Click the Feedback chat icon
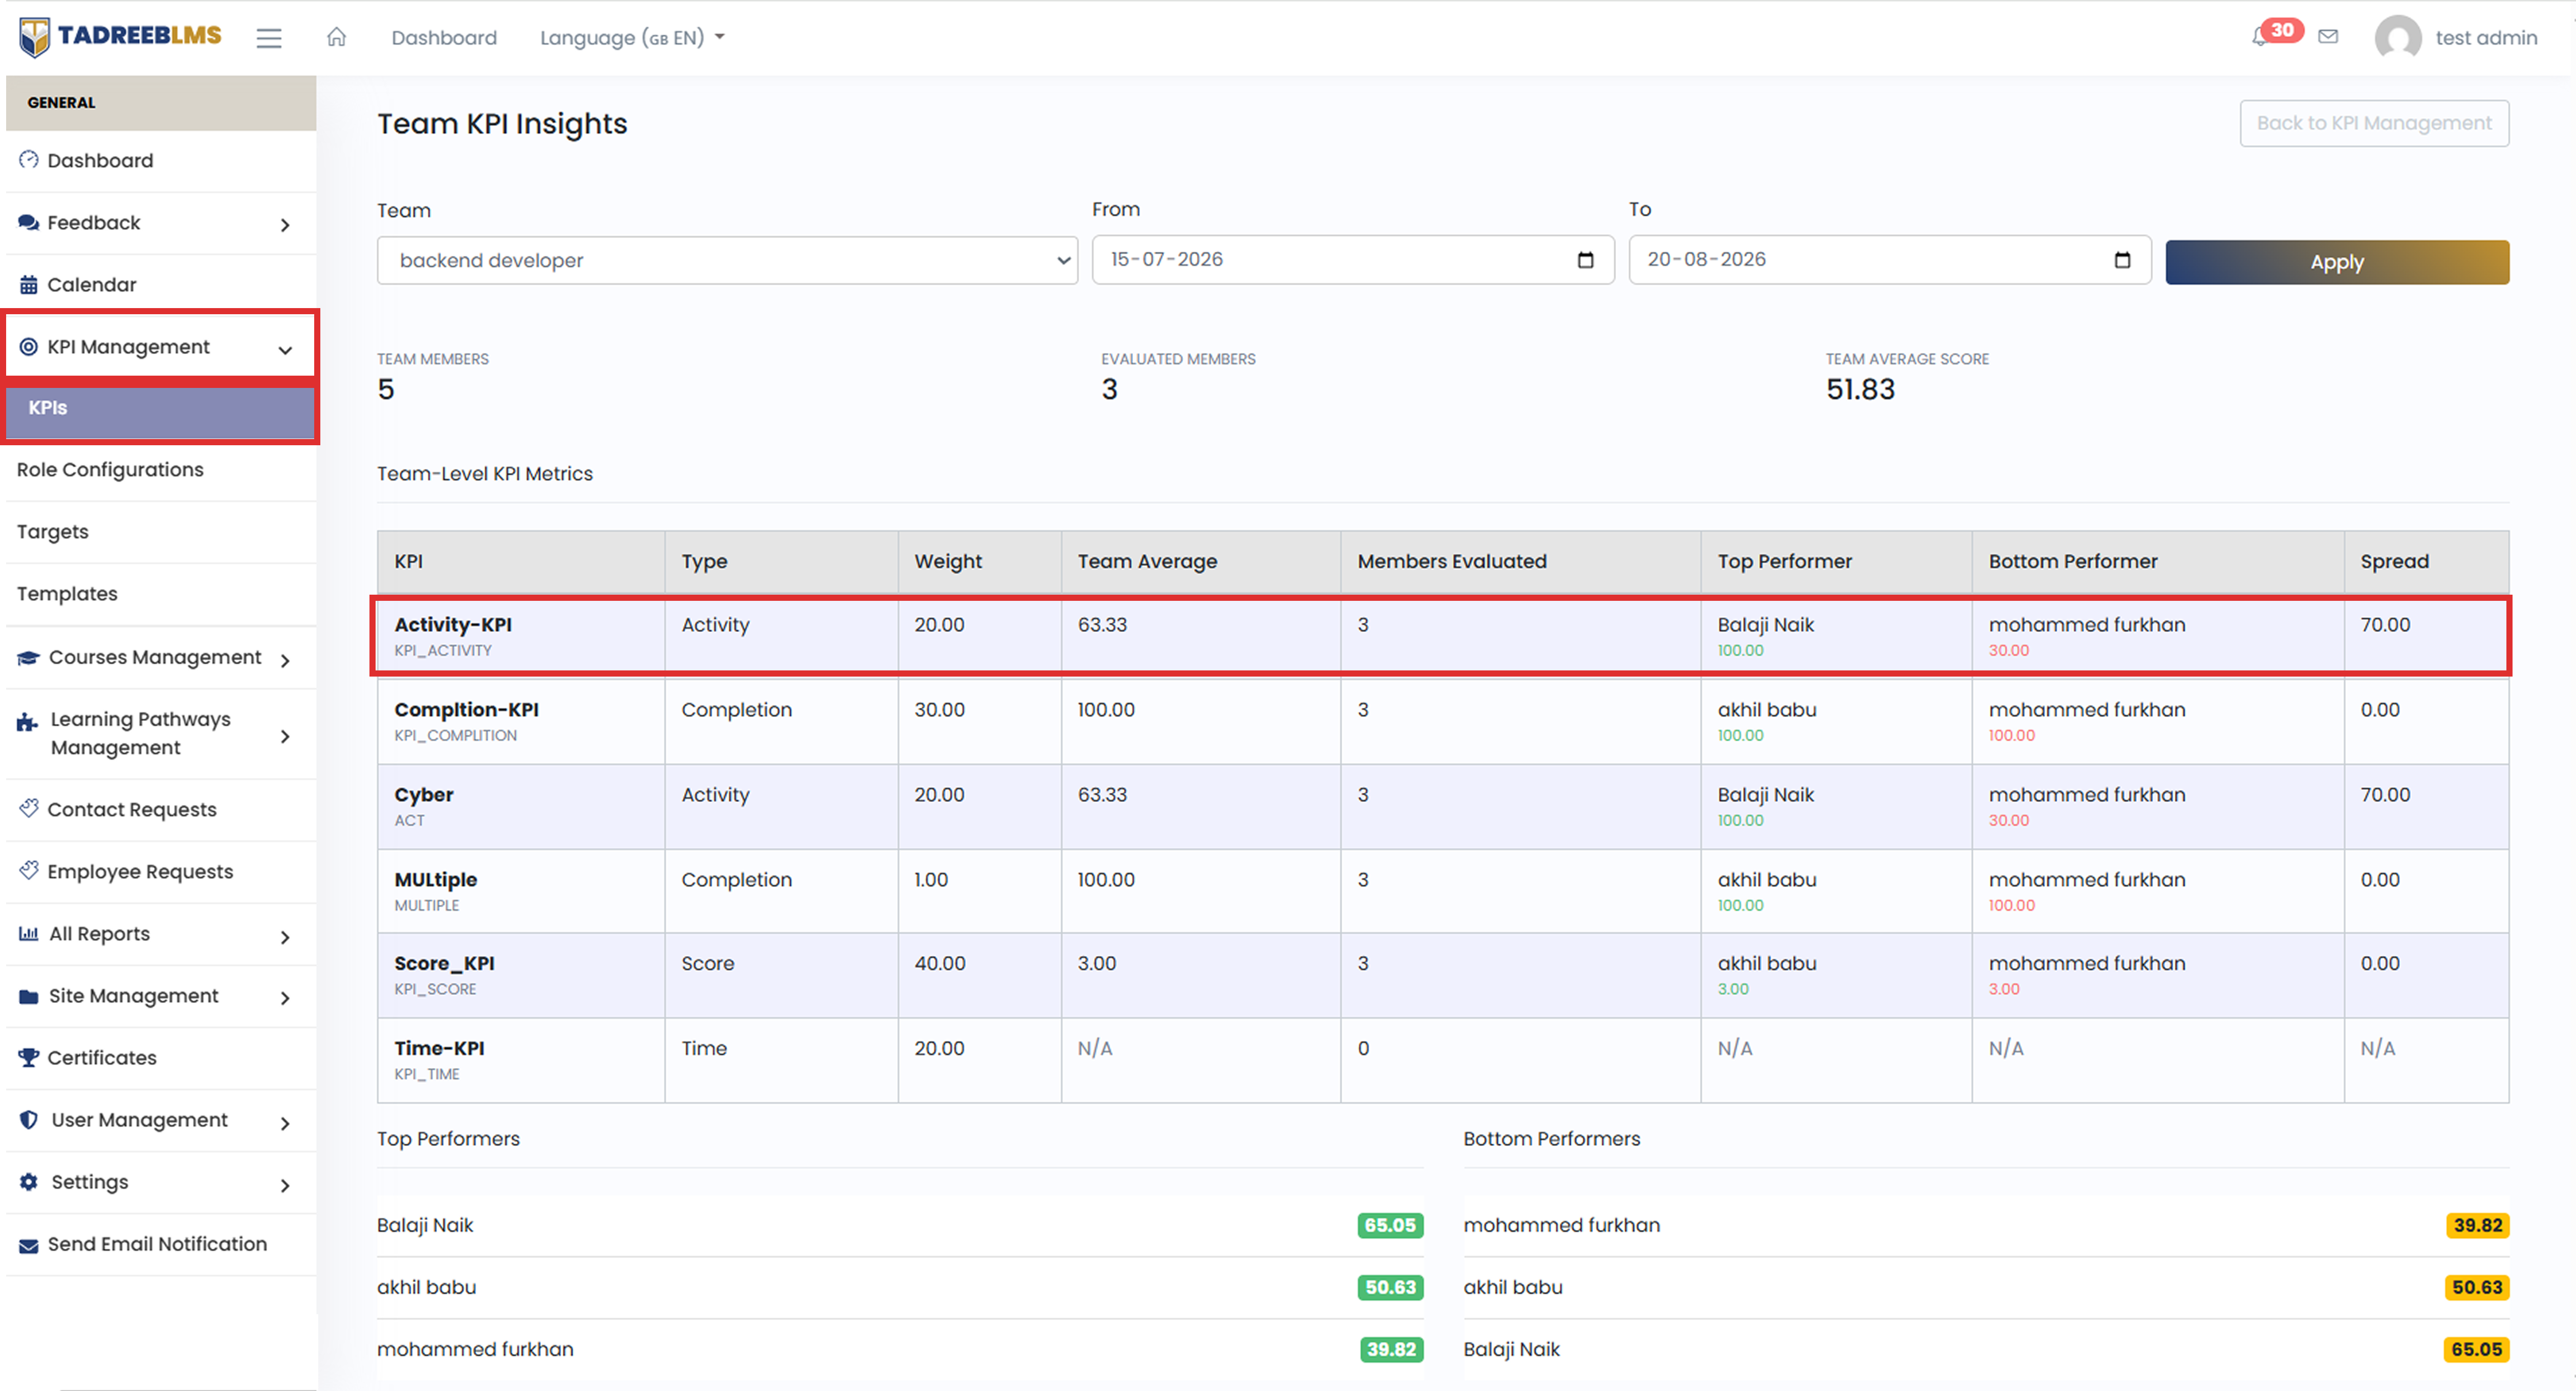This screenshot has height=1391, width=2576. pos(28,222)
